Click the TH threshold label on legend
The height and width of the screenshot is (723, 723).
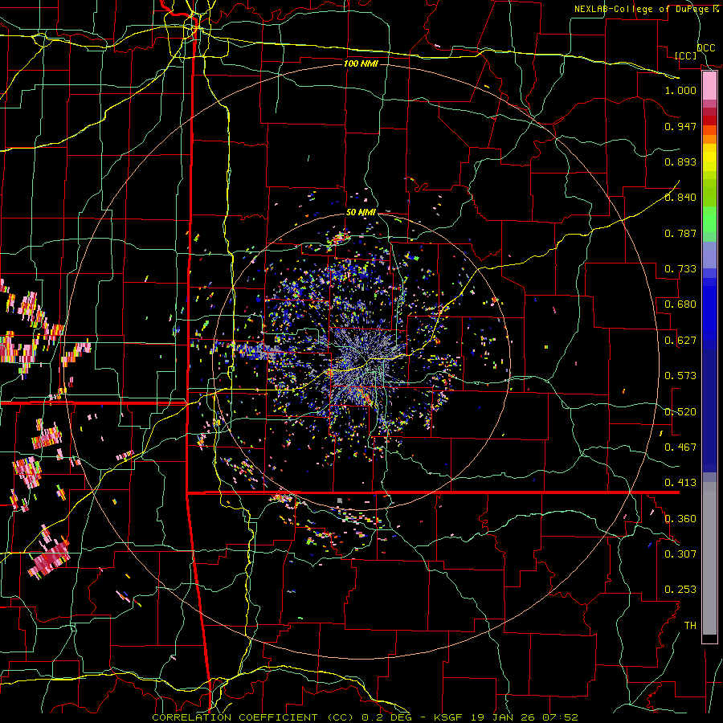[x=690, y=626]
